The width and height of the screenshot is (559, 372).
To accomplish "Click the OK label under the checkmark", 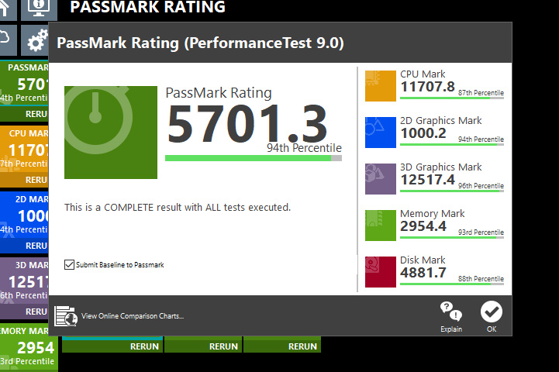I will click(x=492, y=329).
